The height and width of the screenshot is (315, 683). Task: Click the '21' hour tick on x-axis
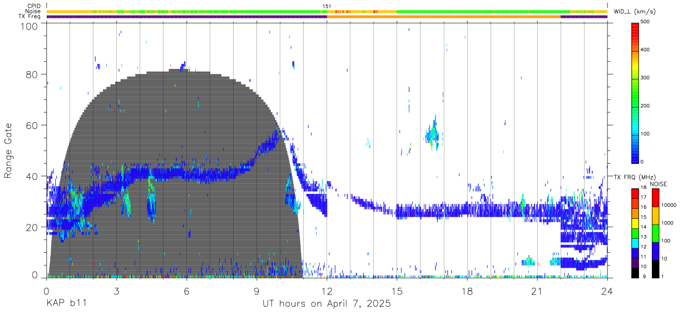tap(537, 292)
